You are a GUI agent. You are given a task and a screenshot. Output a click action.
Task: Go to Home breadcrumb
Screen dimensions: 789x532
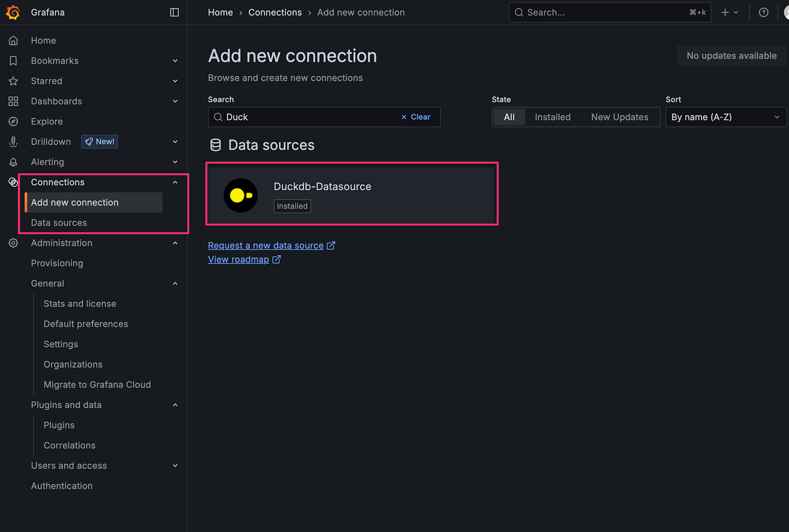click(220, 12)
